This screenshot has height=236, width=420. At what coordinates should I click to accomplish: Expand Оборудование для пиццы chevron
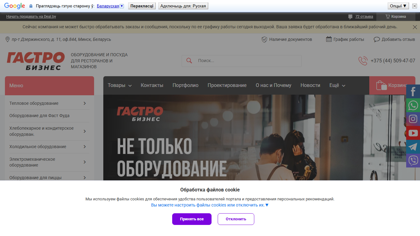coord(85,177)
